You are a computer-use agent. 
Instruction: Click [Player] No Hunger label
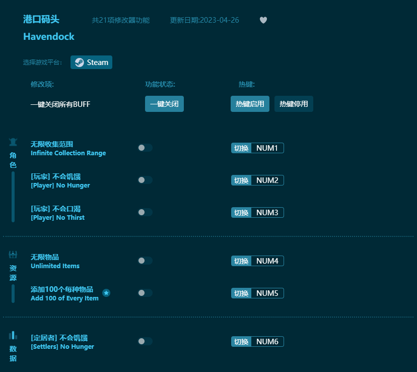[x=60, y=185]
